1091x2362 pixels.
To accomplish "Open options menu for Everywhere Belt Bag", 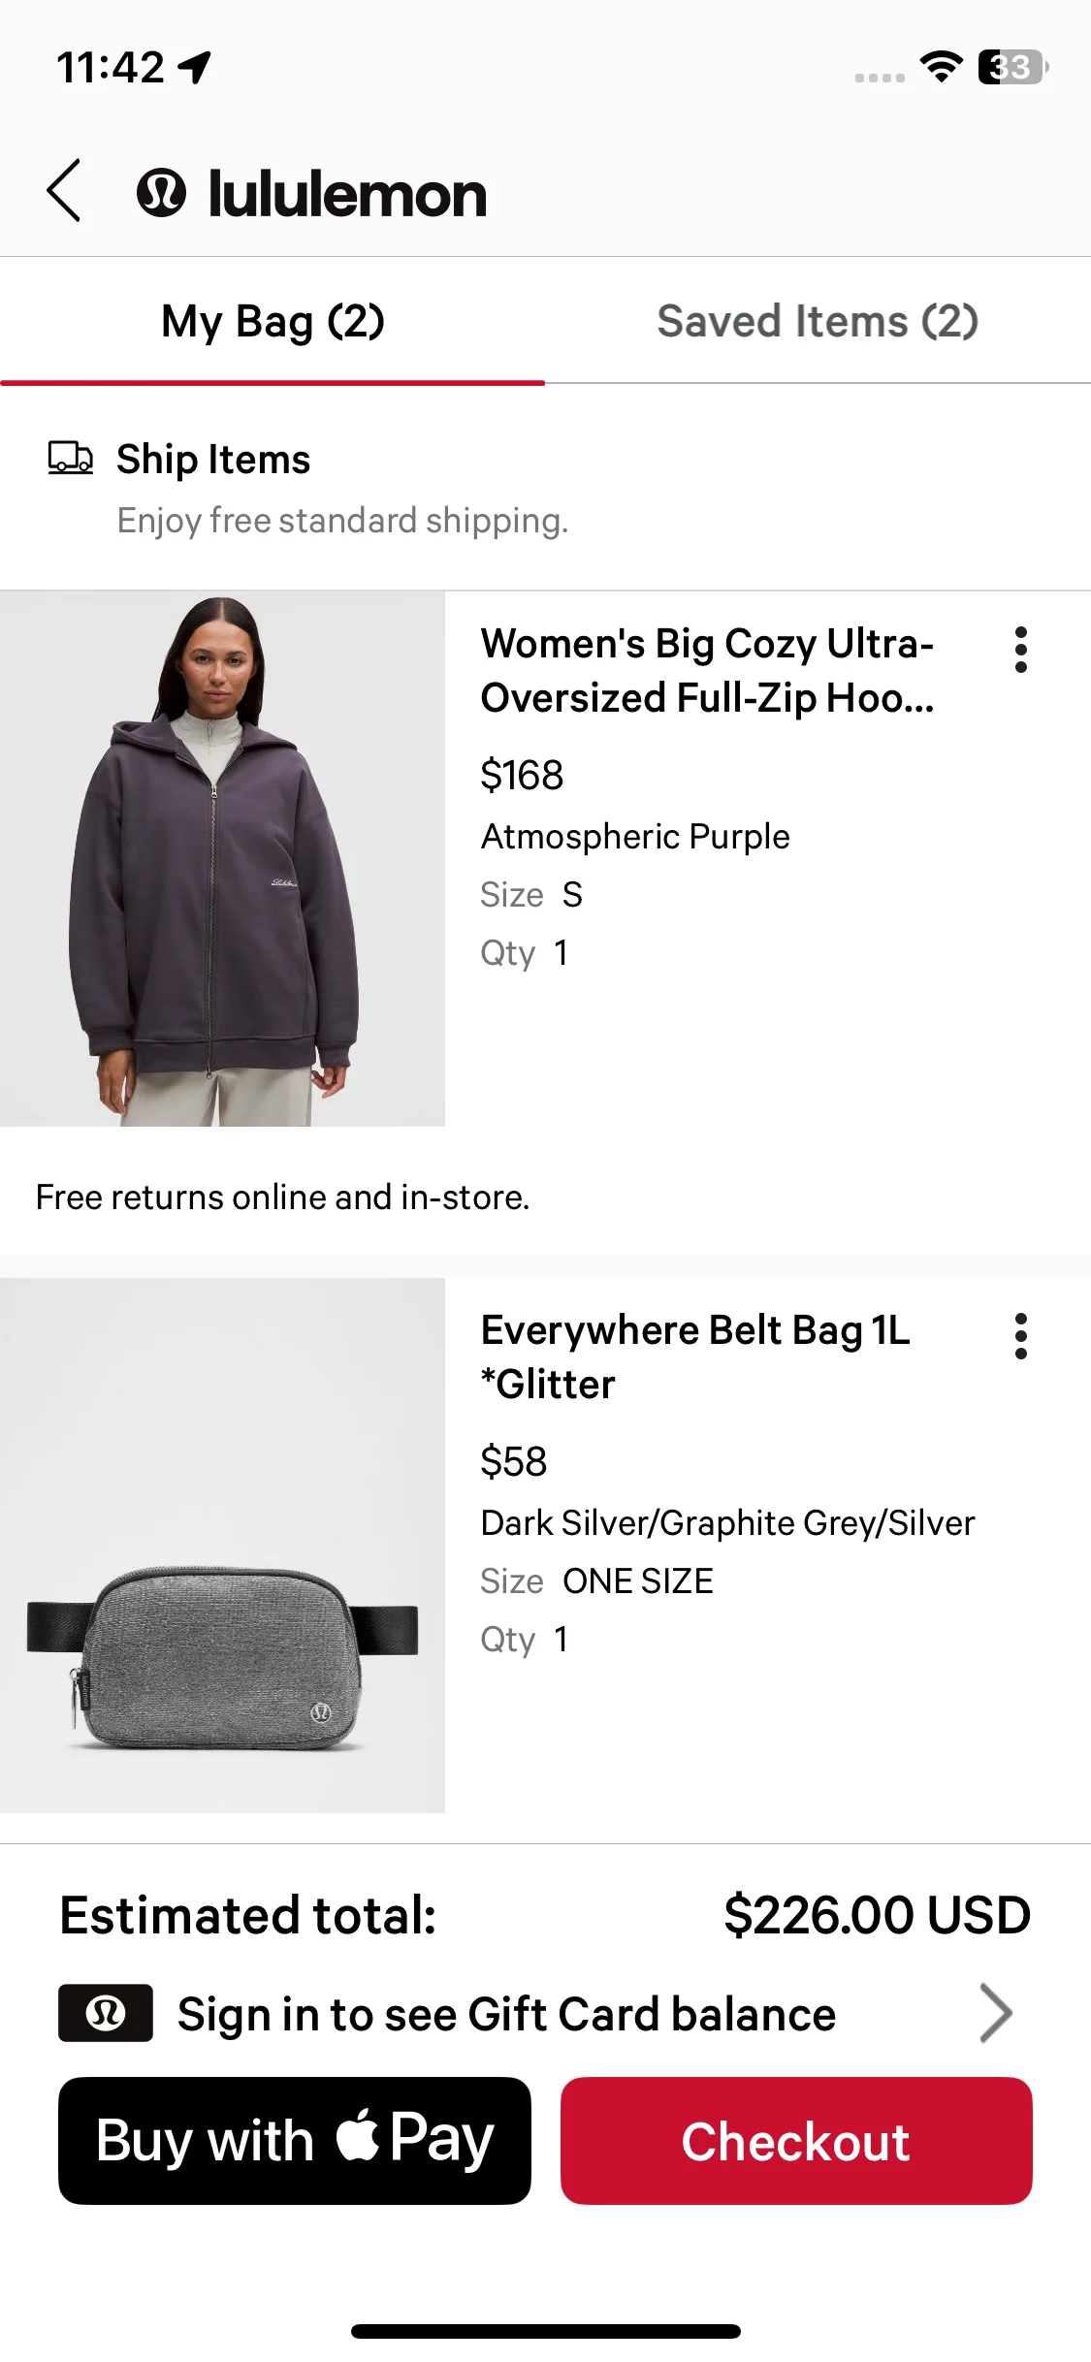I will pos(1020,1336).
